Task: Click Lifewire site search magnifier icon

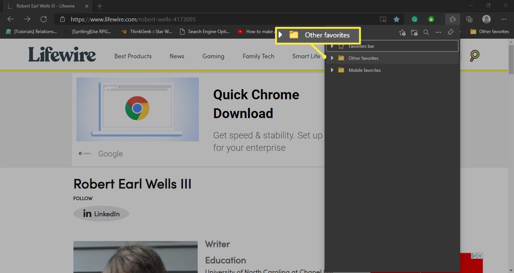Action: [475, 56]
